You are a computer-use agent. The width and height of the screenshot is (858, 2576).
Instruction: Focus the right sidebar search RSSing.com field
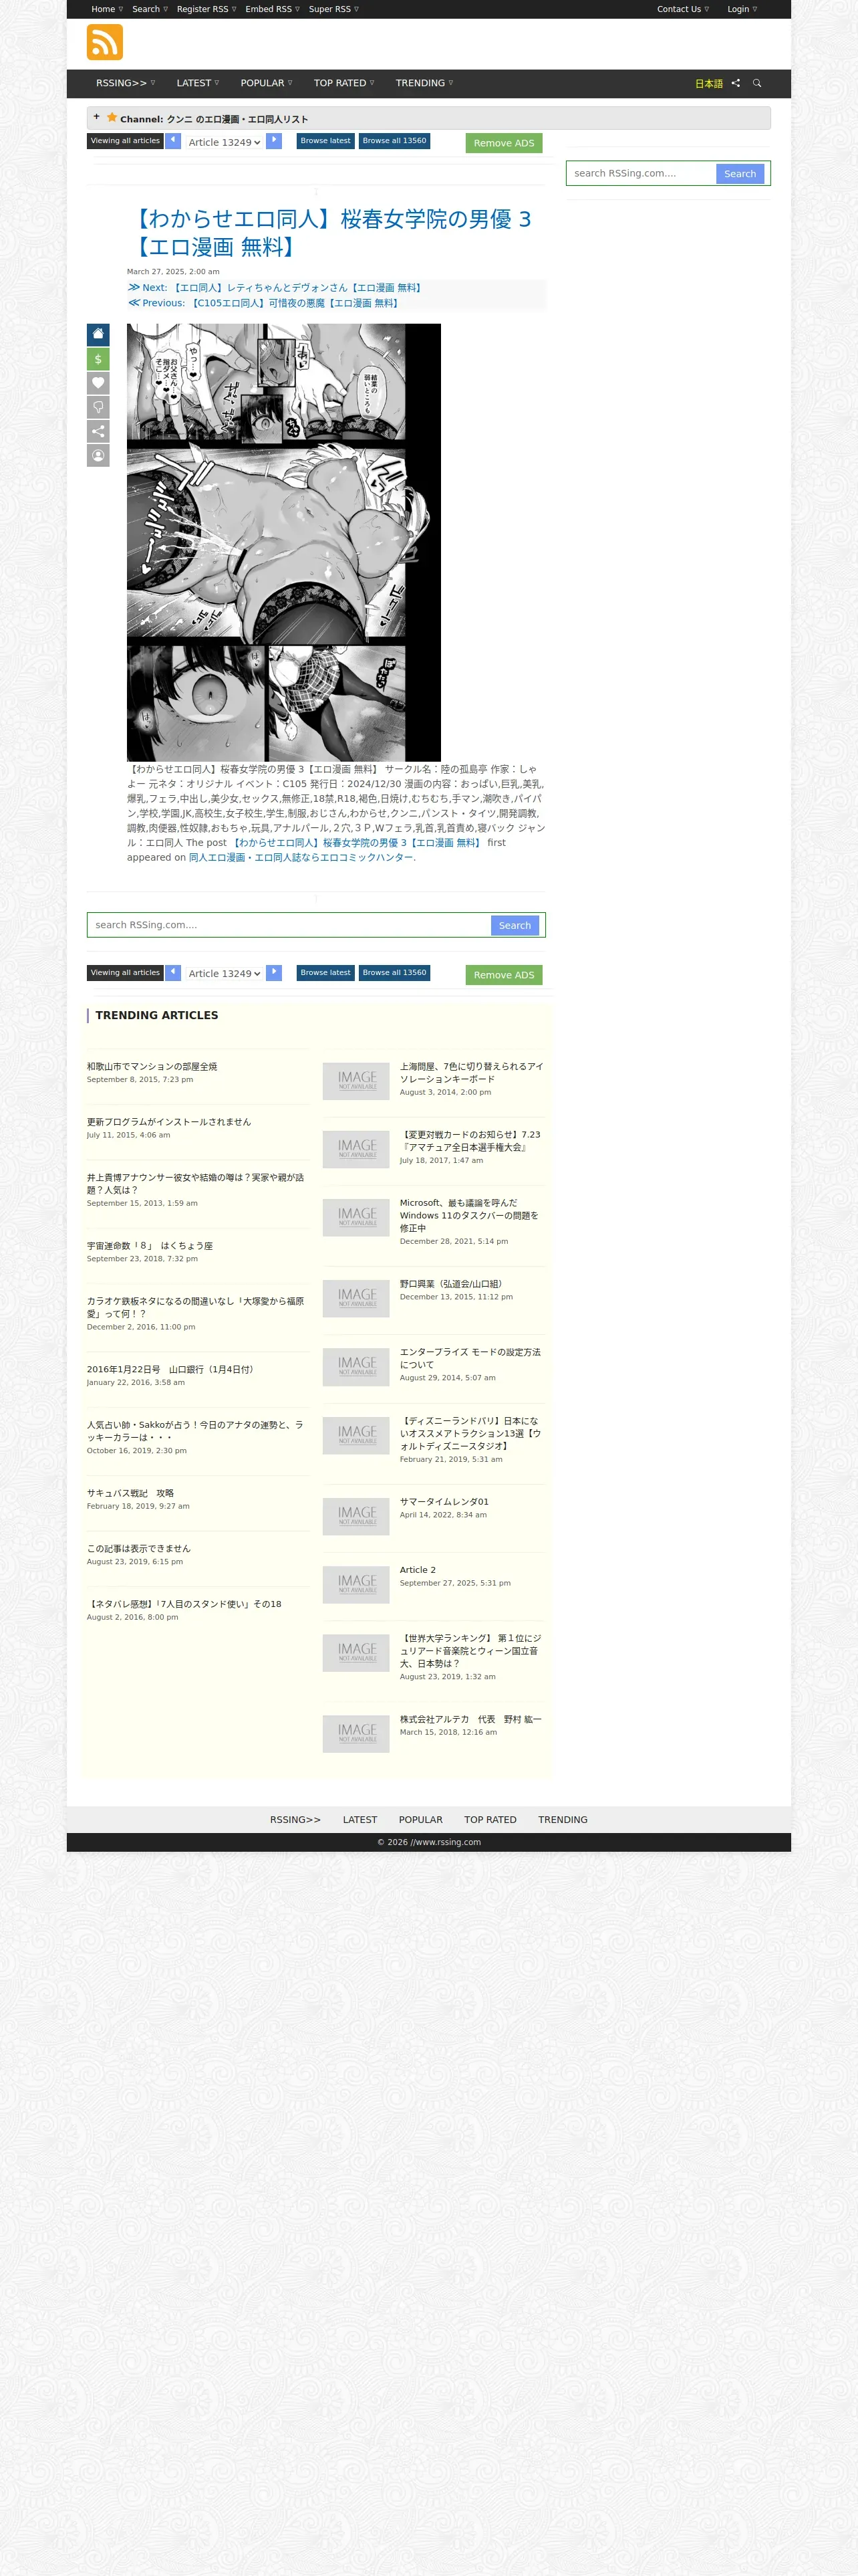click(641, 173)
